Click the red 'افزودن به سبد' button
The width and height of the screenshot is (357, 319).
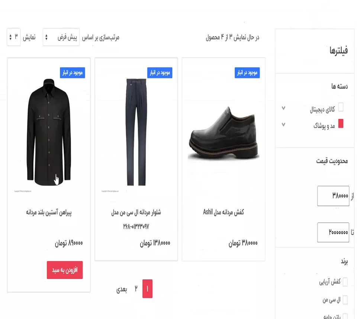(x=65, y=270)
